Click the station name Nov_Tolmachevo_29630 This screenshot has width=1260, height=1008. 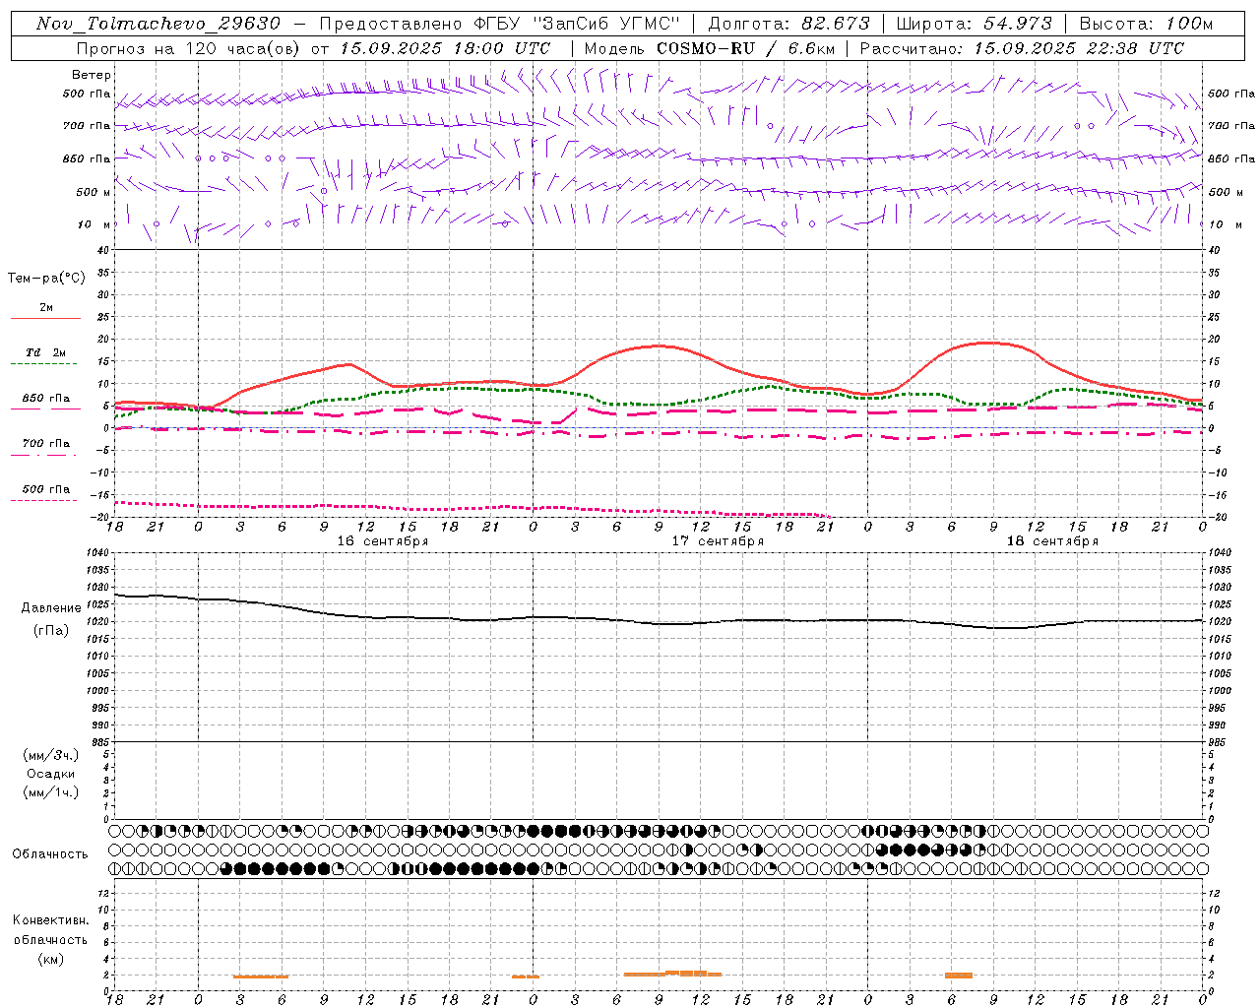click(x=158, y=24)
